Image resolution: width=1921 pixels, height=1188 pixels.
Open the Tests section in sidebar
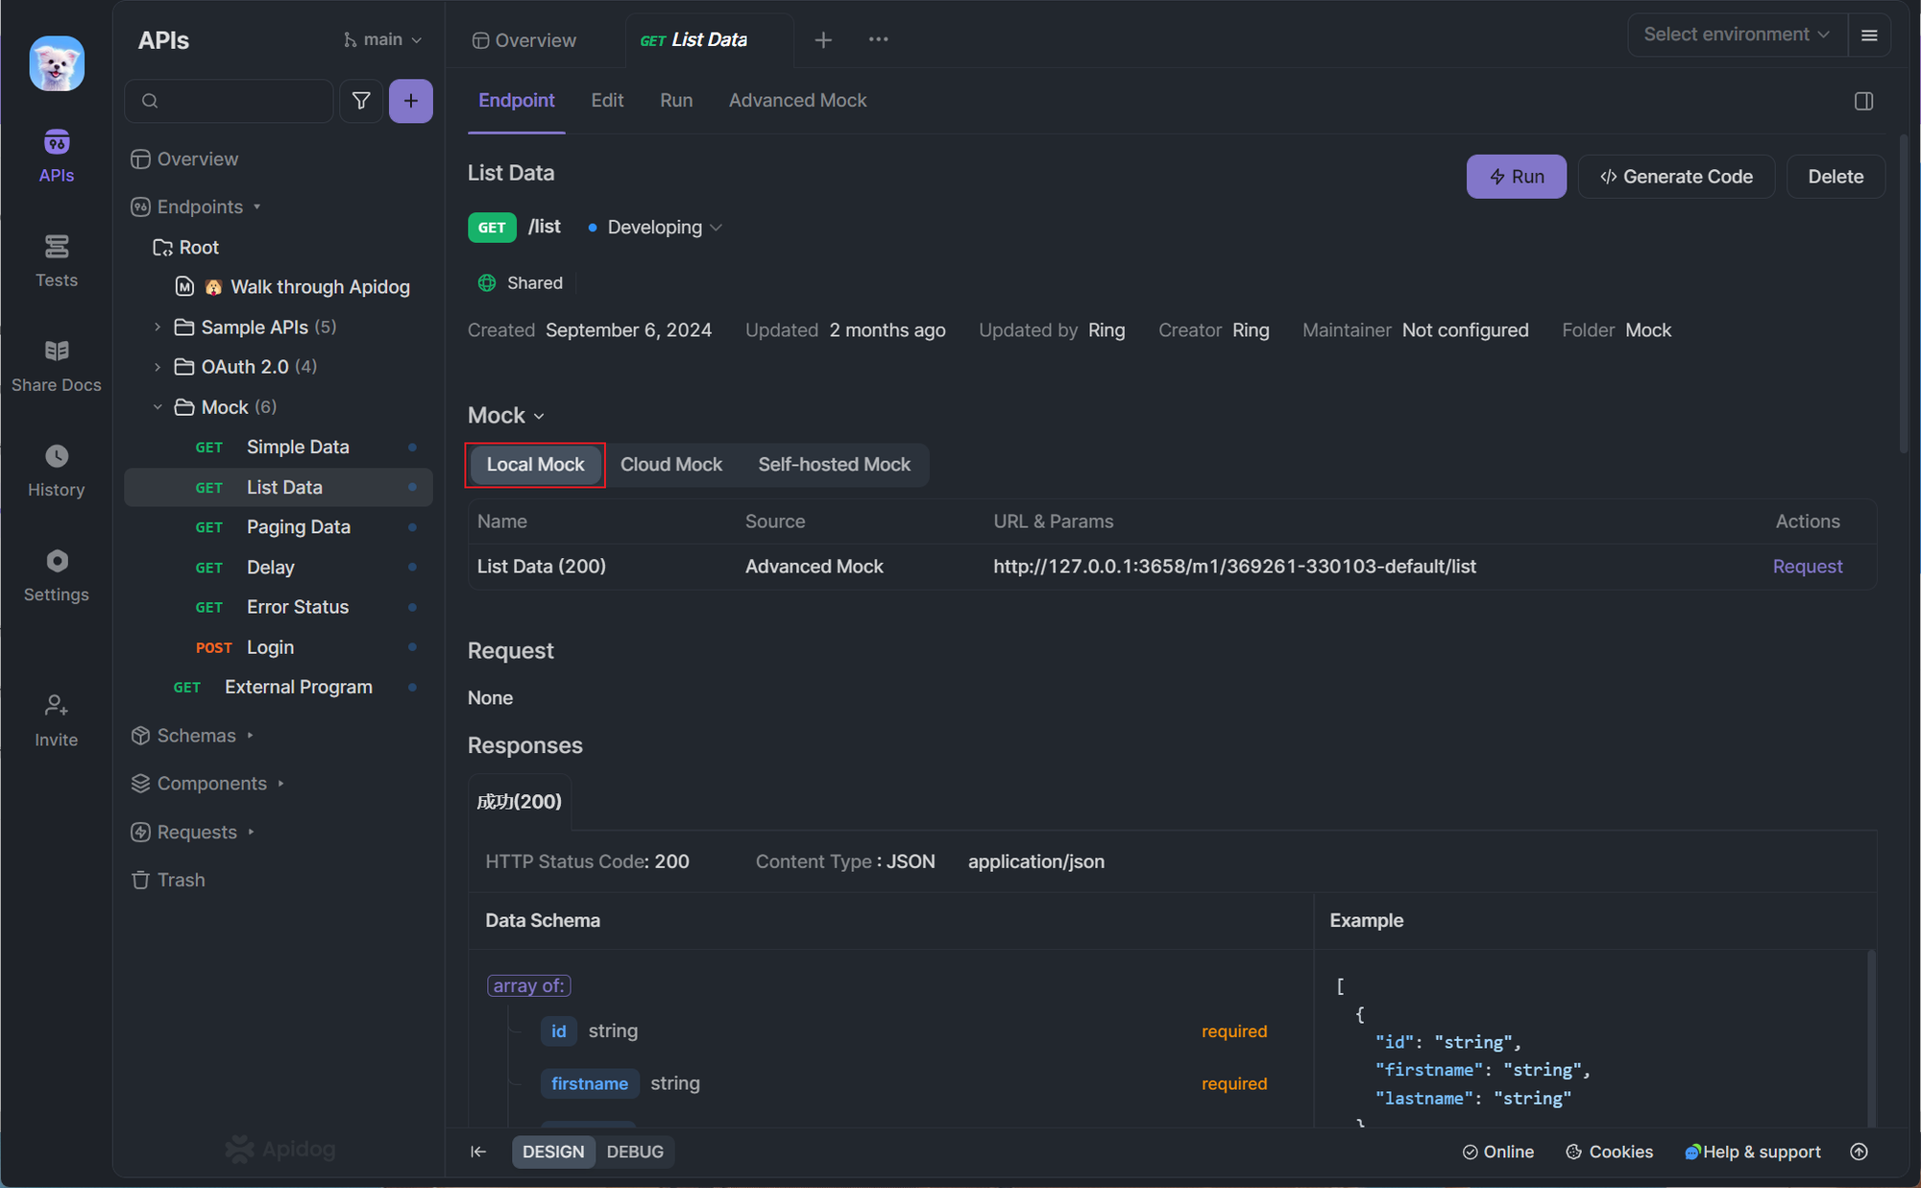click(x=57, y=259)
